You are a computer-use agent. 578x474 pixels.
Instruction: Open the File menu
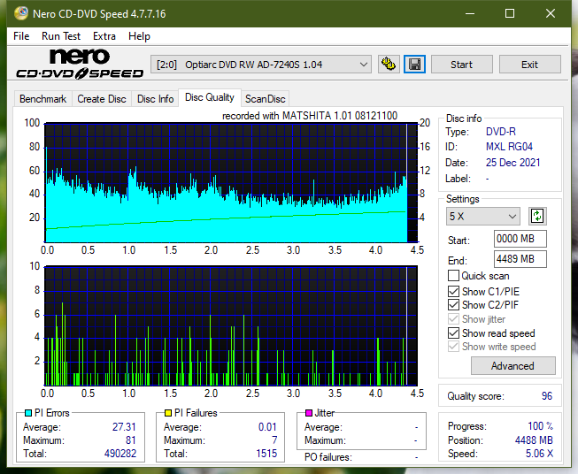tap(21, 36)
